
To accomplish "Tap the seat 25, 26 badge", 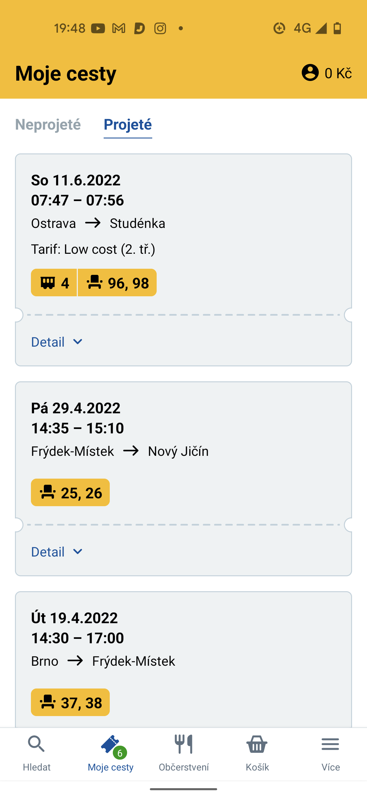I will [x=70, y=493].
